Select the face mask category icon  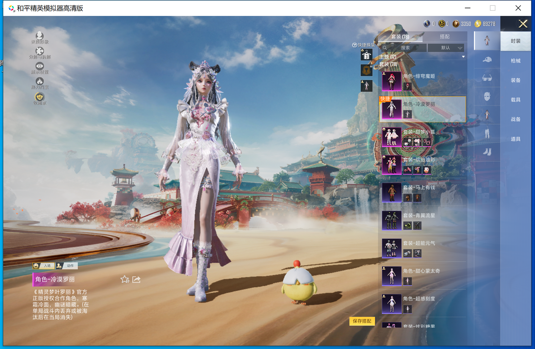pos(487,96)
